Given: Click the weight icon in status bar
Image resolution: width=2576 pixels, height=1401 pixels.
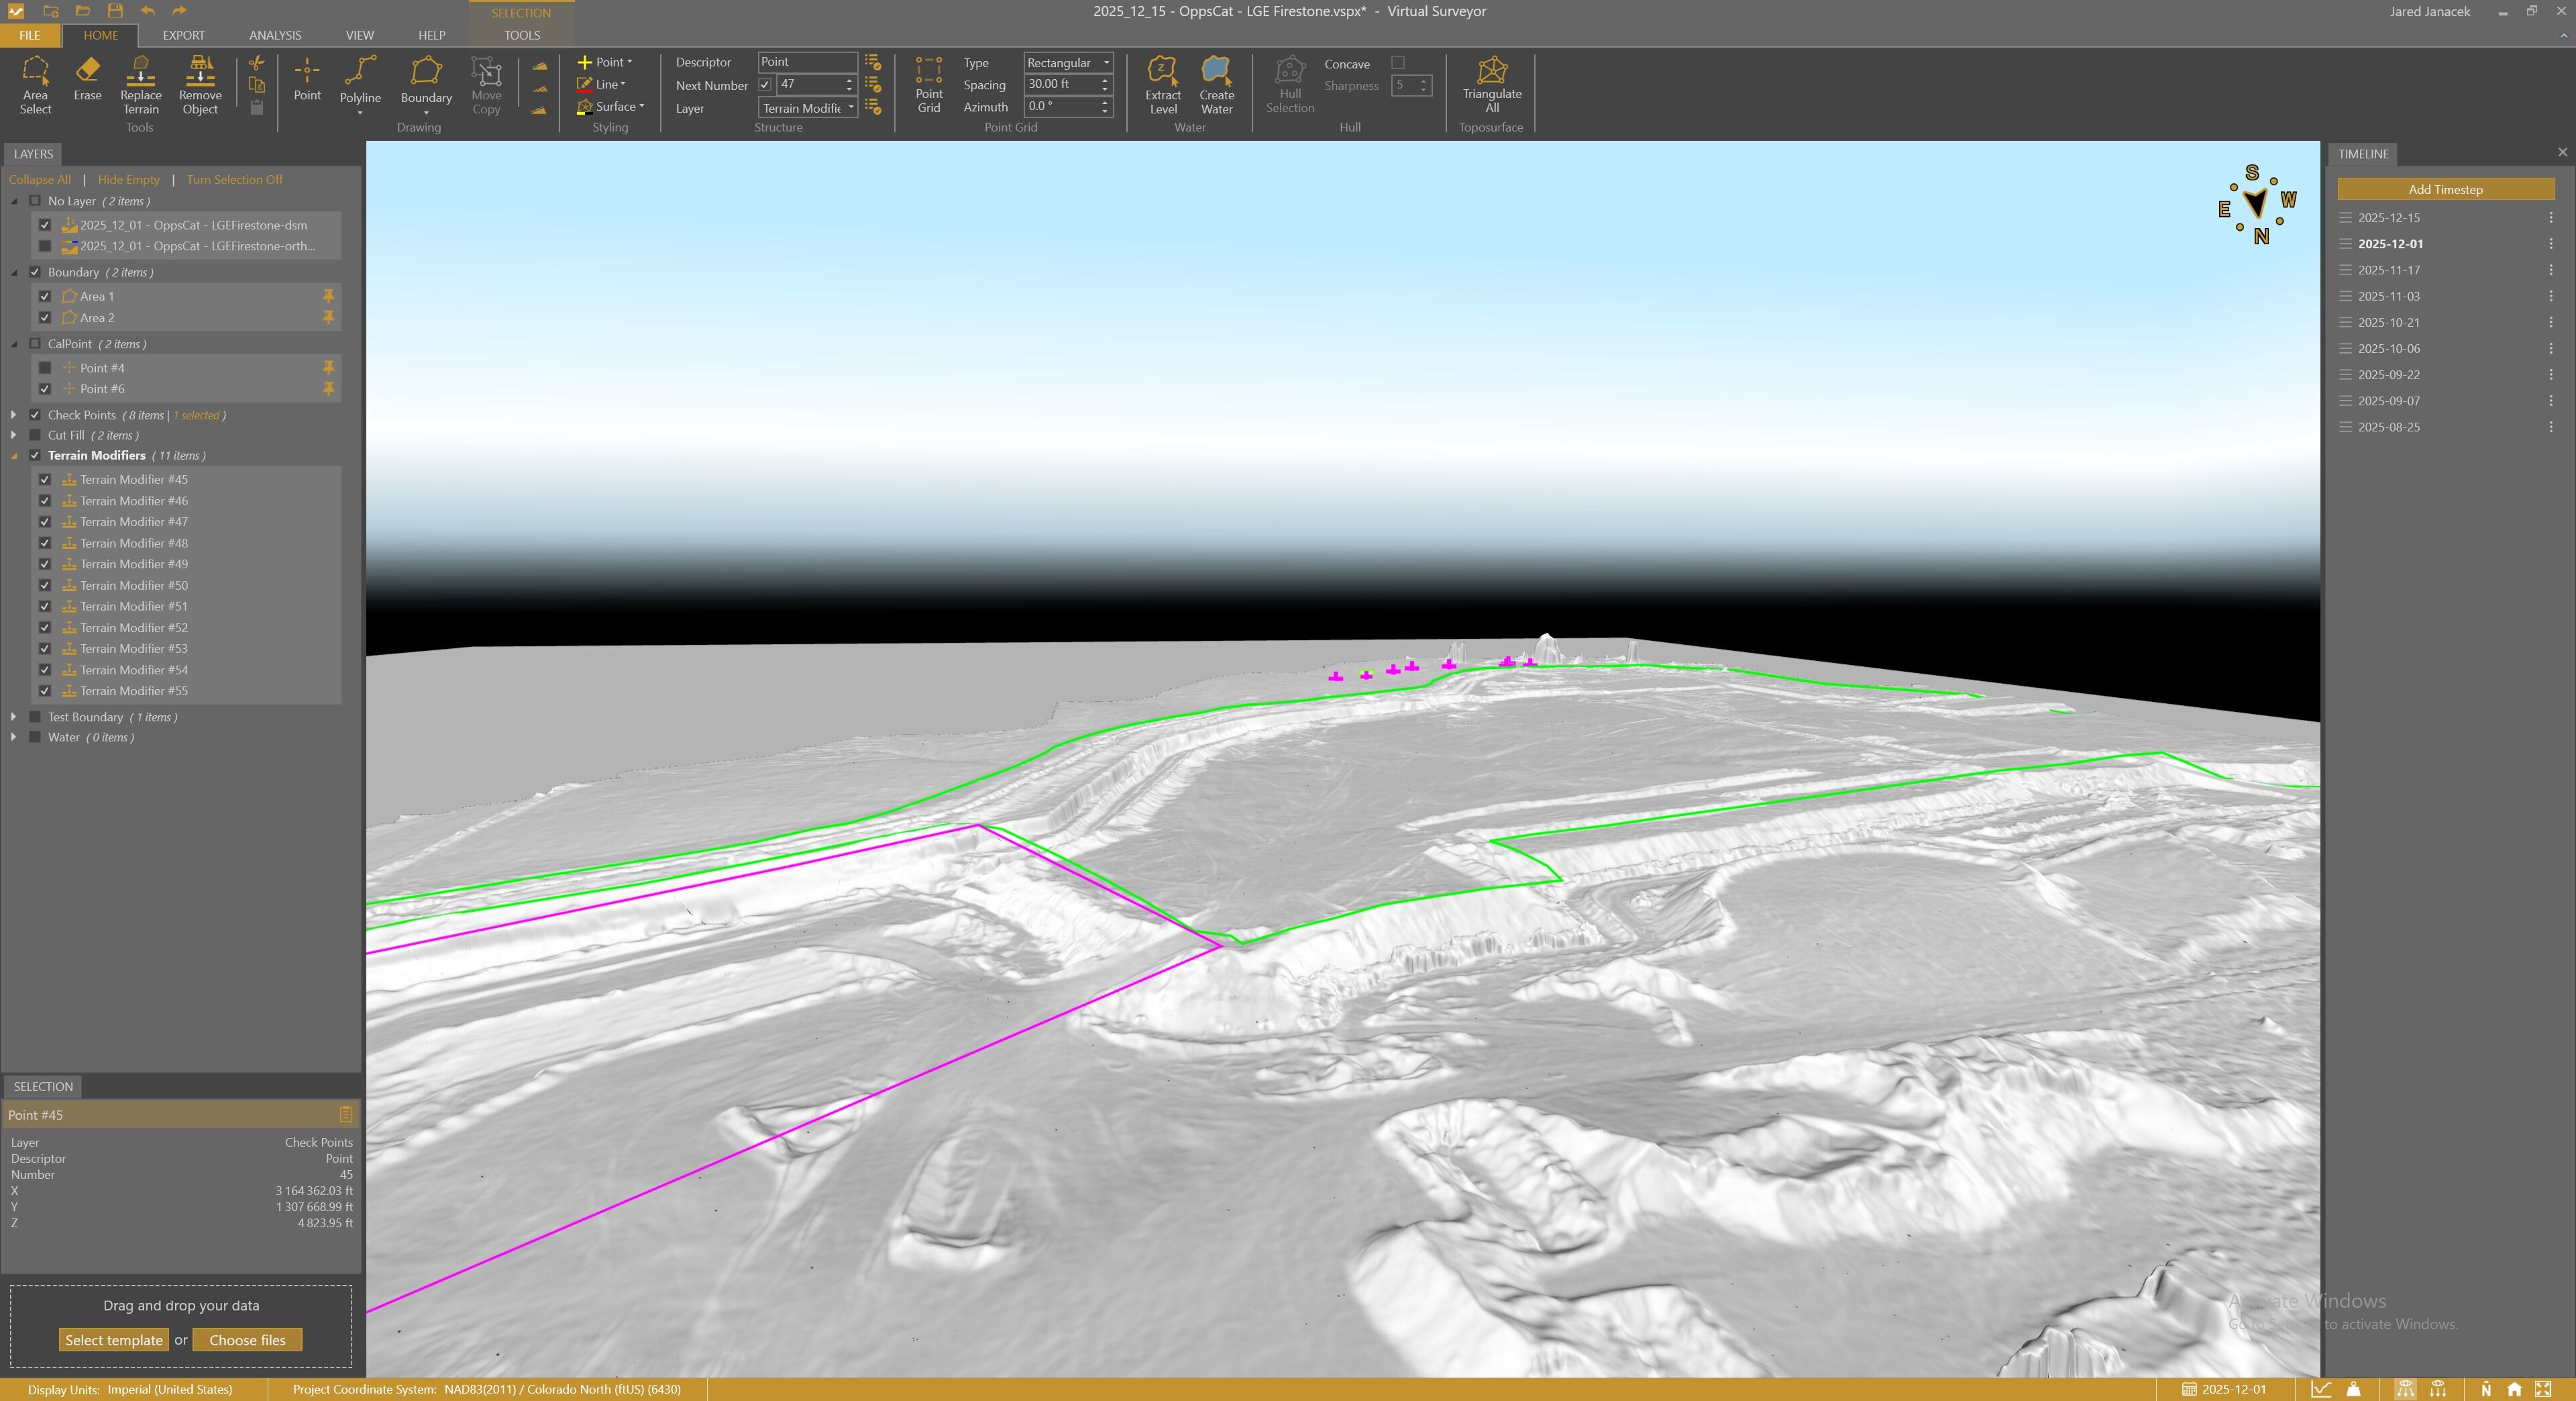Looking at the screenshot, I should coord(2354,1389).
